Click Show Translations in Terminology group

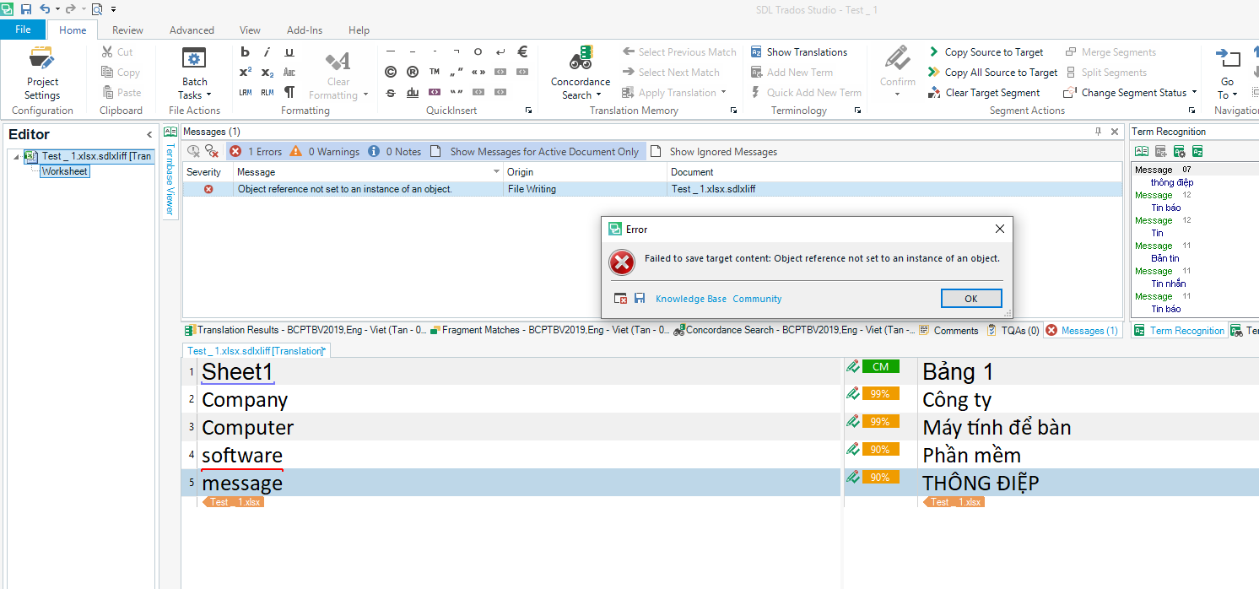pyautogui.click(x=799, y=52)
